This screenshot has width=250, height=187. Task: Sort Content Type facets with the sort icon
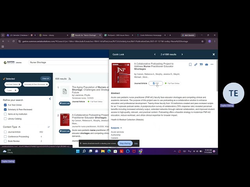click(x=49, y=127)
